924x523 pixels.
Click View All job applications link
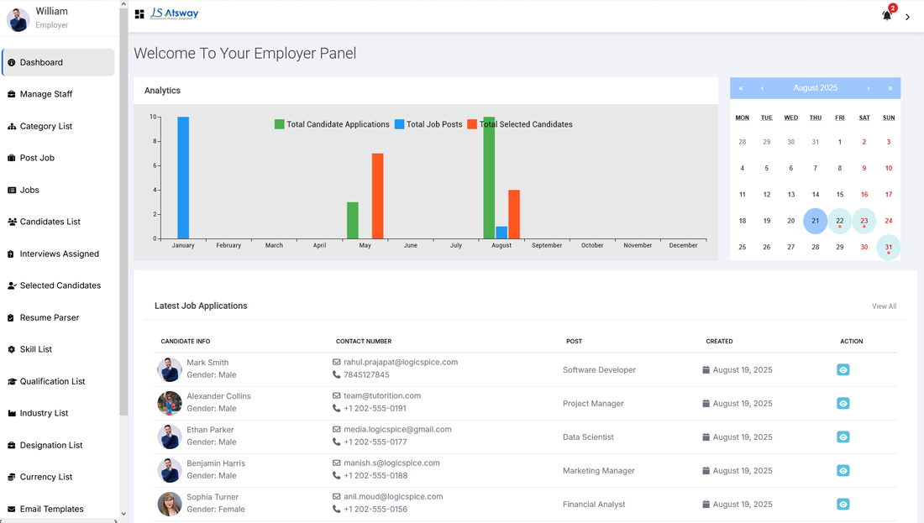tap(884, 306)
